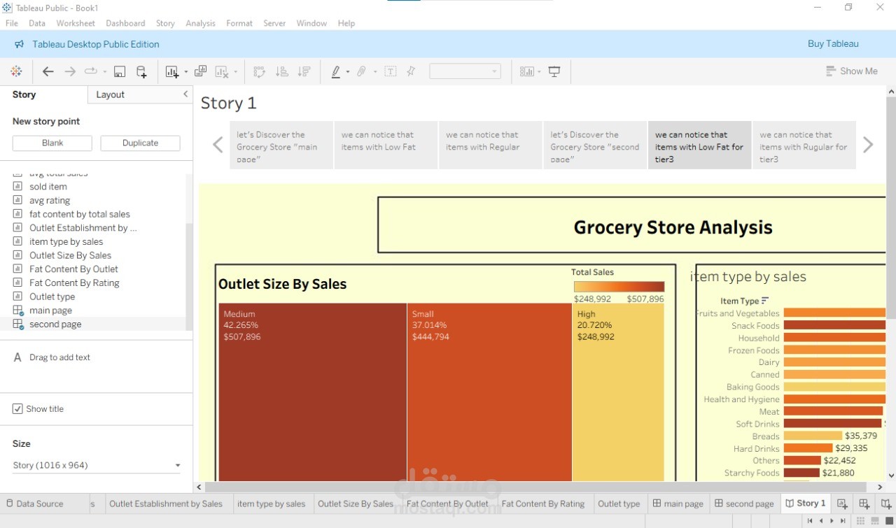Open the Fat Content By Rating sheet tab
Screen dimensions: 896x528
[543, 504]
